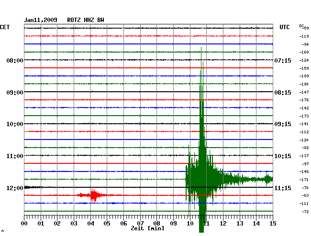The height and width of the screenshot is (236, 311).
Task: Click the black noise burst at 12:00 trace start
Action: coord(33,187)
